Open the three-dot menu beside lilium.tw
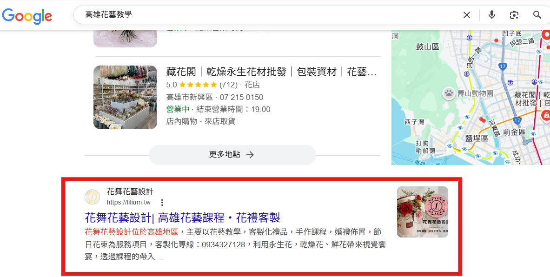 coord(162,202)
